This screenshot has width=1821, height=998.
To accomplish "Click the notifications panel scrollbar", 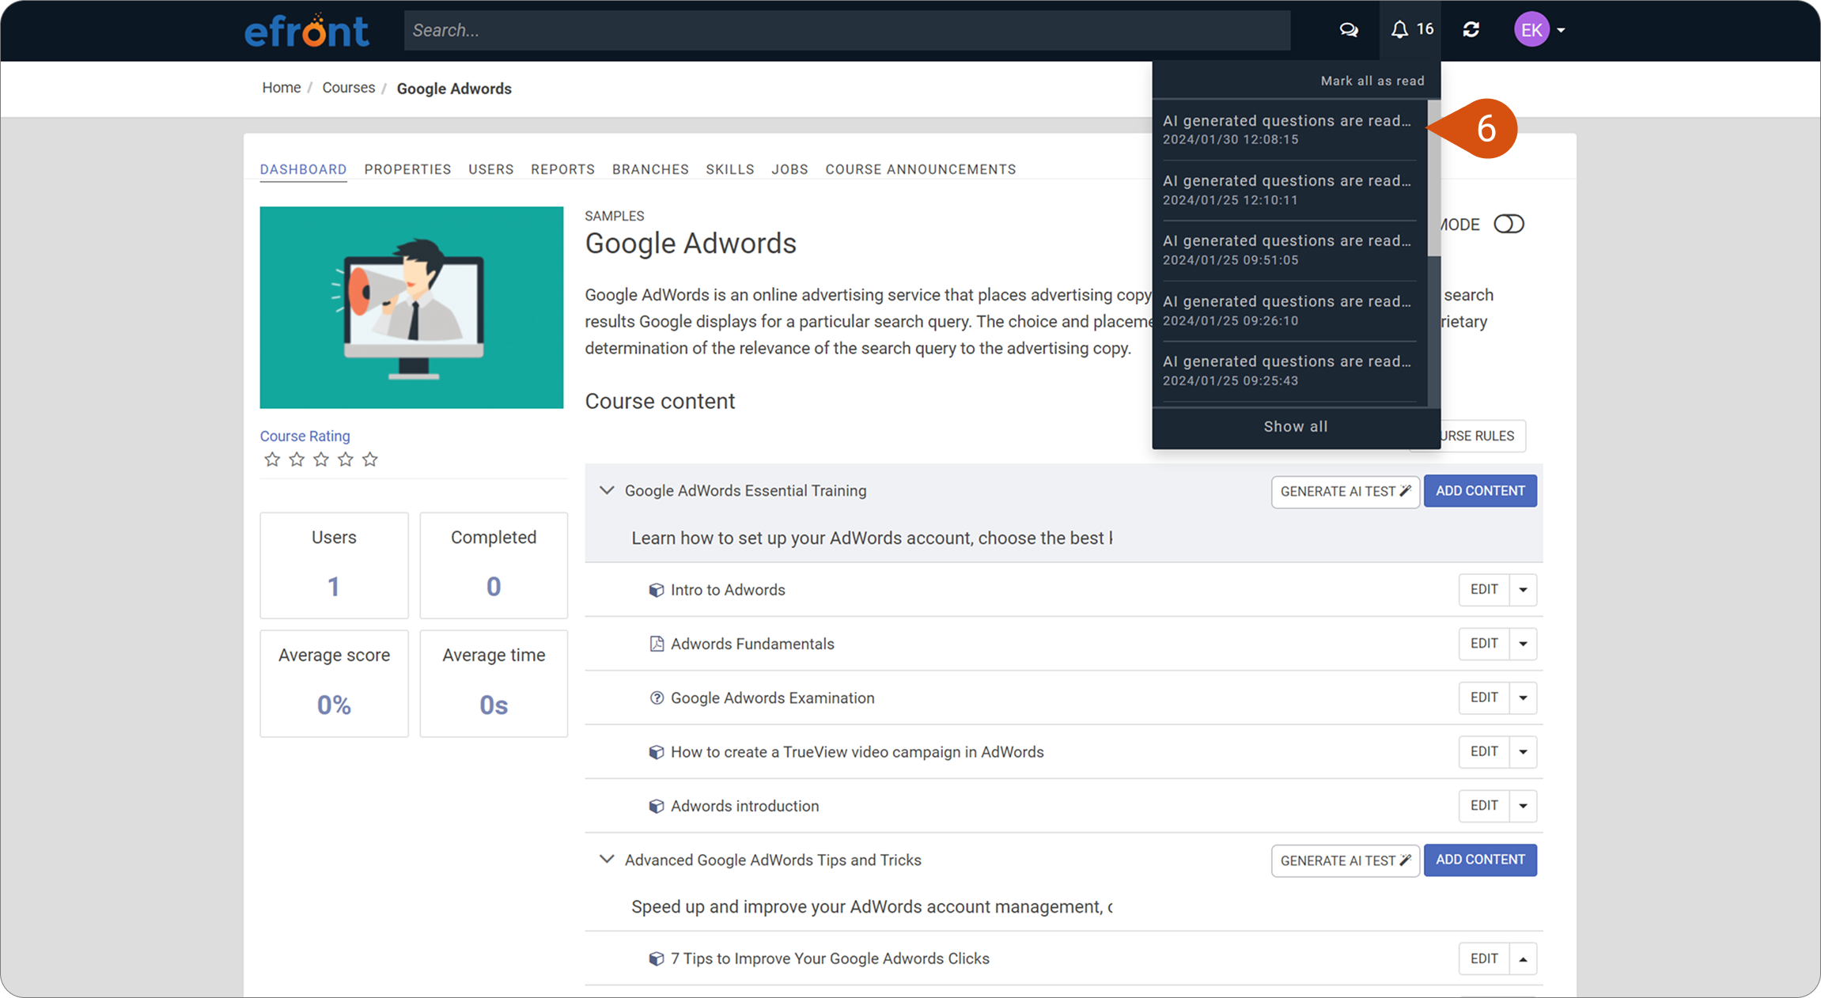I will click(1433, 178).
